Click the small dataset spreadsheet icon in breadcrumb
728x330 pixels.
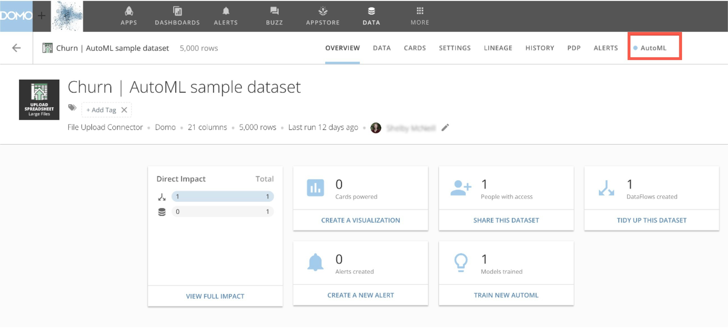[x=47, y=48]
